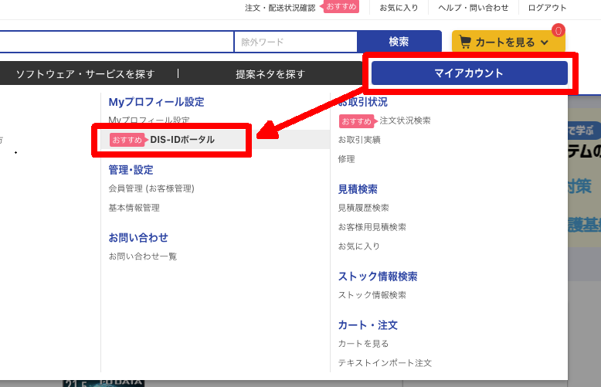The height and width of the screenshot is (387, 601).
Task: Open 会員管理 (お客様管理)
Action: pyautogui.click(x=151, y=188)
